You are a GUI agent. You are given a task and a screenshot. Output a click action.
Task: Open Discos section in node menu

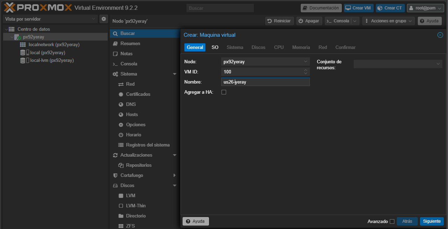(145, 186)
